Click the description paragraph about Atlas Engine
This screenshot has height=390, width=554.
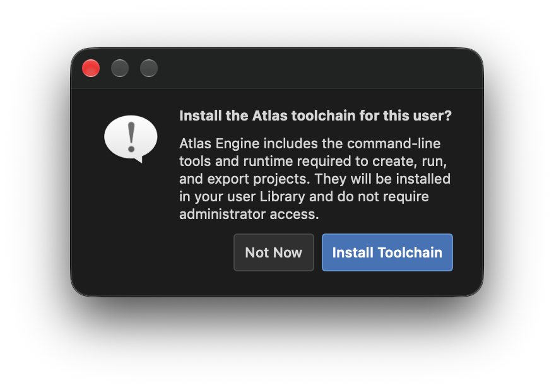[x=315, y=179]
